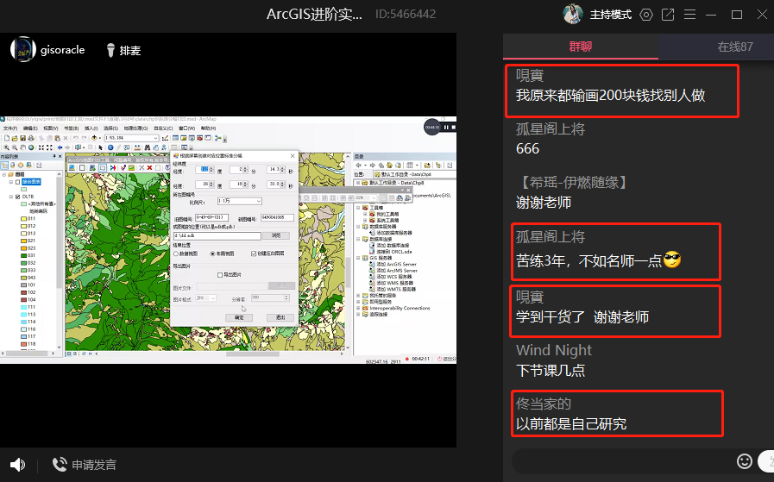Screen dimensions: 774x482
Task: Select the Pan hand tool in ArcMap
Action: tap(22, 147)
